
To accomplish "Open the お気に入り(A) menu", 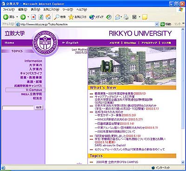I will click(x=51, y=10).
